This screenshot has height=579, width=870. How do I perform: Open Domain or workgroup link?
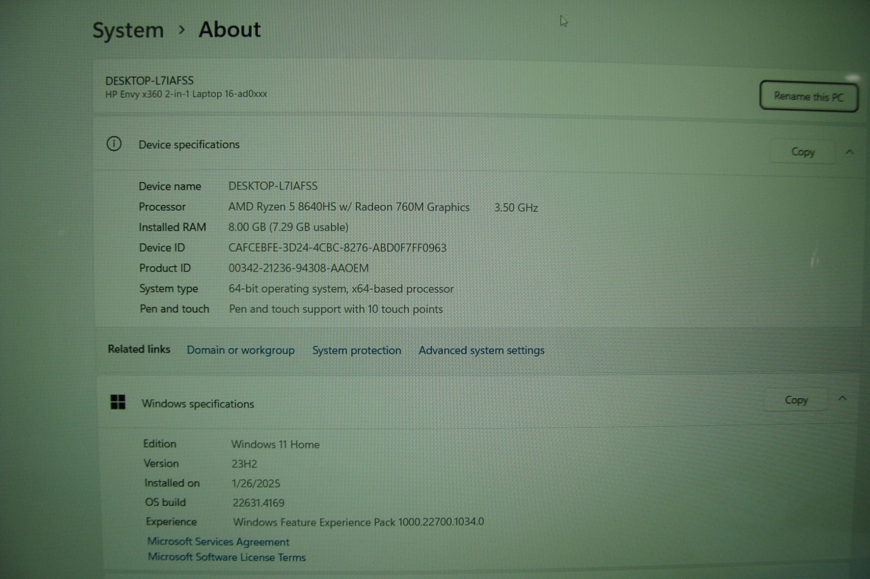241,350
